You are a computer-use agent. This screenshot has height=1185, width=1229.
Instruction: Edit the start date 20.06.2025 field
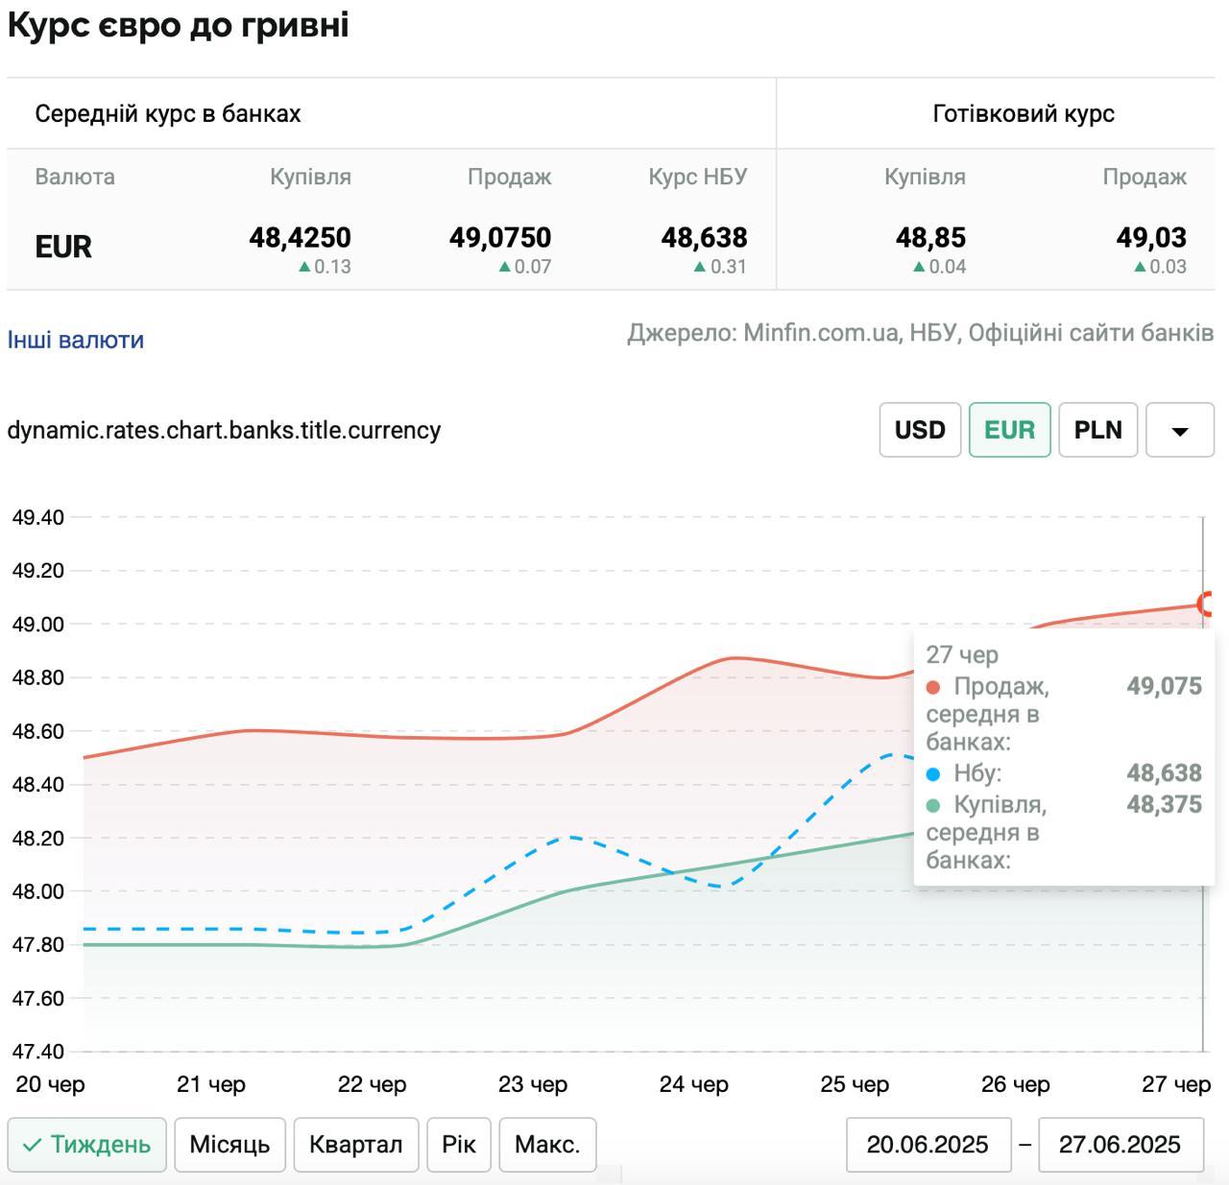928,1145
